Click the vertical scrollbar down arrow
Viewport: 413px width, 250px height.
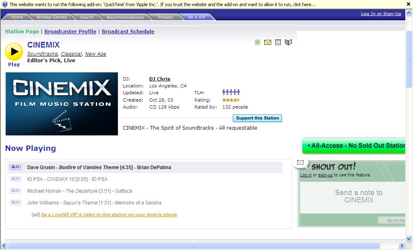point(409,239)
